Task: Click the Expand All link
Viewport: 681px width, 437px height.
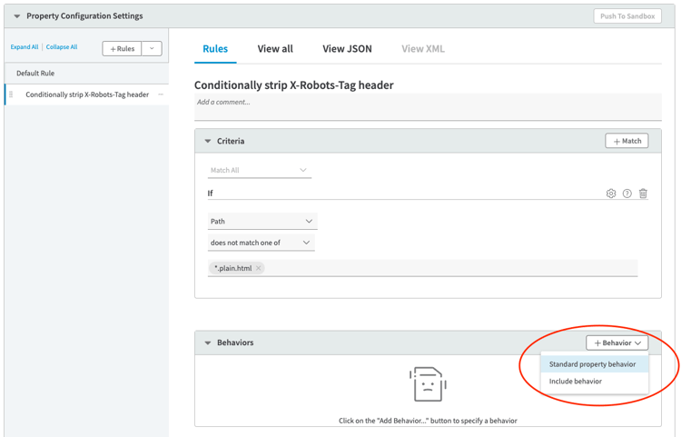Action: (25, 47)
